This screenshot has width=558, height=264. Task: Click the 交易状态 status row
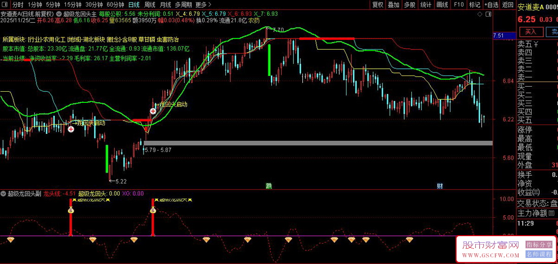(x=537, y=204)
